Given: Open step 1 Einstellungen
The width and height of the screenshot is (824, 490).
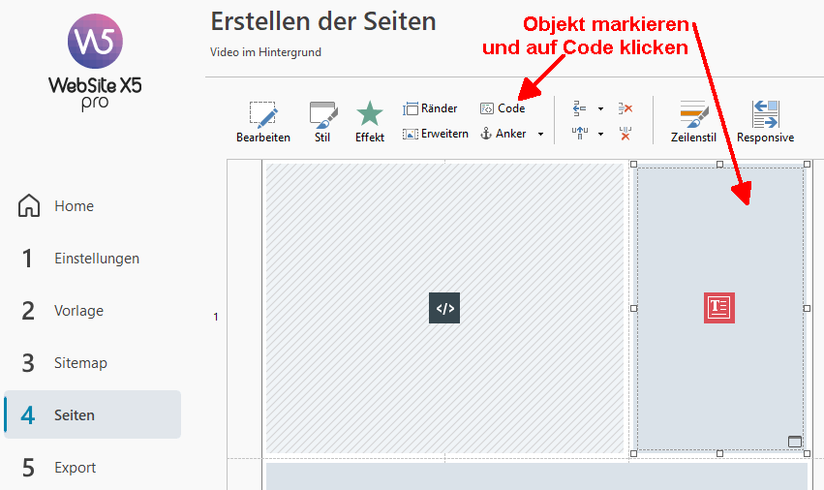Looking at the screenshot, I should (x=96, y=259).
